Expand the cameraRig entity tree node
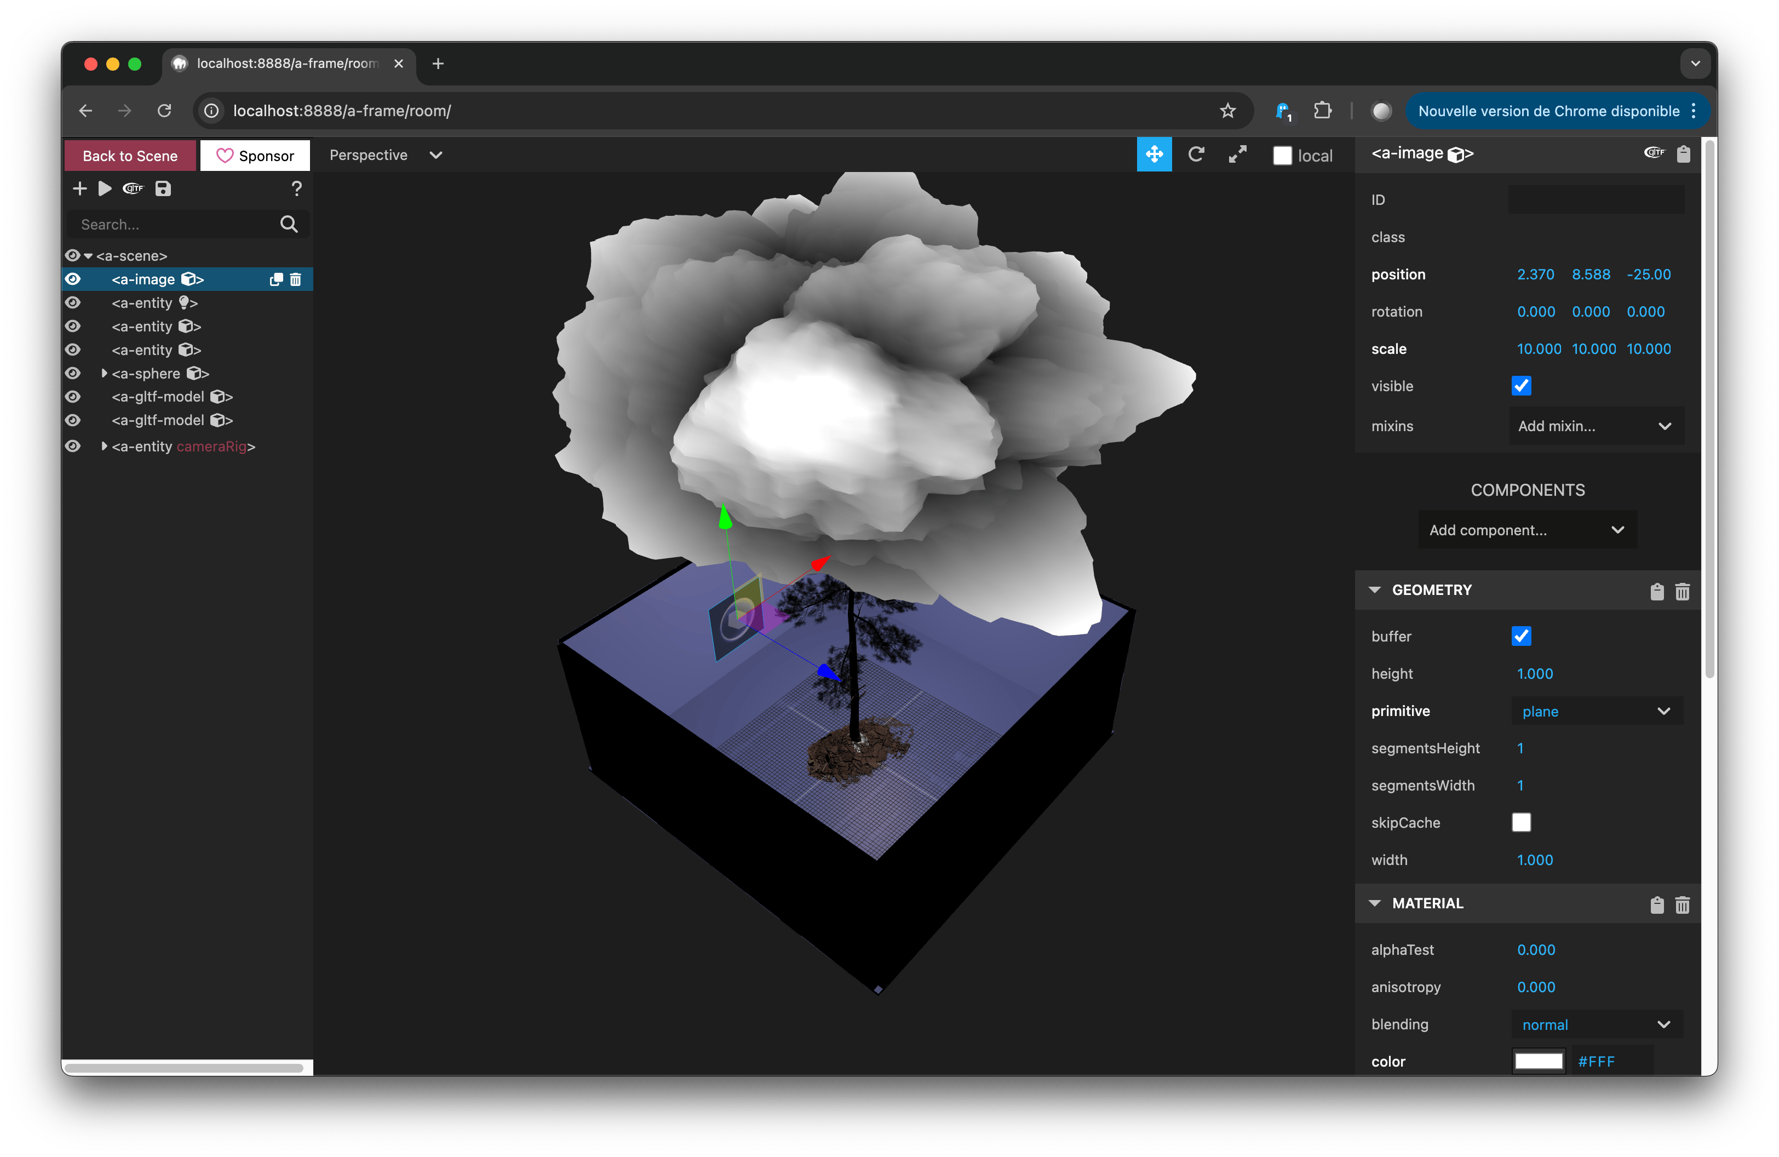 coord(104,446)
